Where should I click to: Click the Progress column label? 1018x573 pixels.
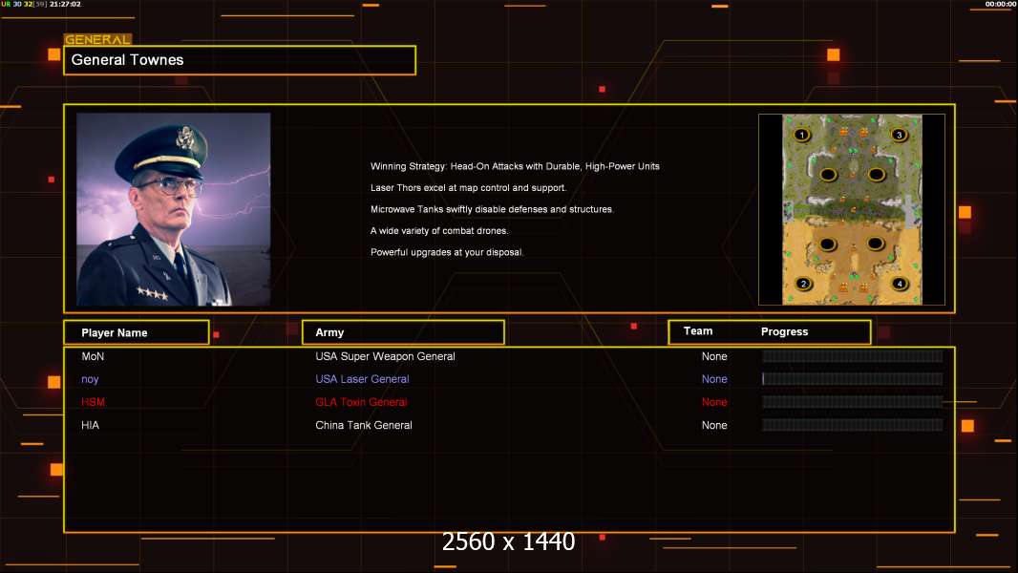784,331
